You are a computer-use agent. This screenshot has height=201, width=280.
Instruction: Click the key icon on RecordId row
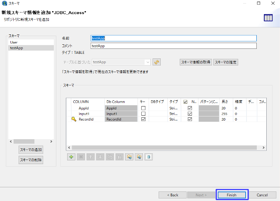74,119
